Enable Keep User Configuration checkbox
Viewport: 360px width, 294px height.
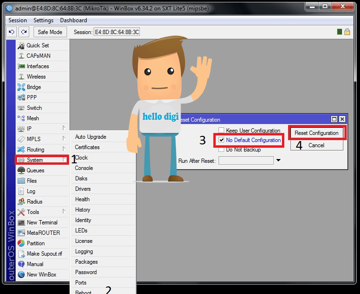(x=221, y=131)
